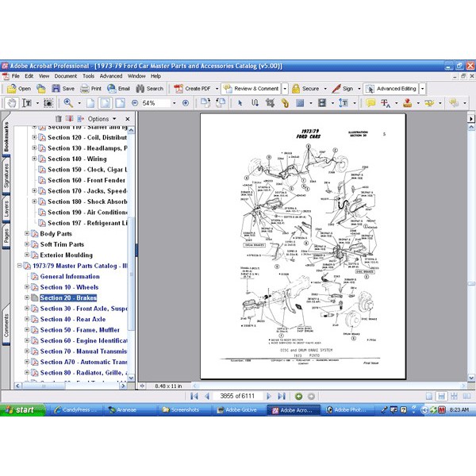Expand Body Parts bookmark
This screenshot has height=476, width=476.
[27, 233]
